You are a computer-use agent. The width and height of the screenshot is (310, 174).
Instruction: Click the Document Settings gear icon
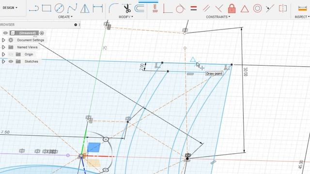click(x=11, y=40)
